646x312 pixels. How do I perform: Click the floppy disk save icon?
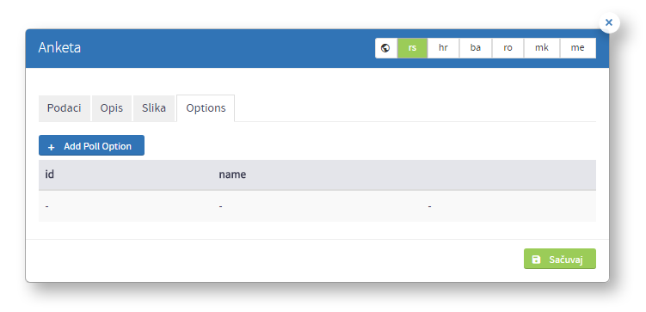536,260
